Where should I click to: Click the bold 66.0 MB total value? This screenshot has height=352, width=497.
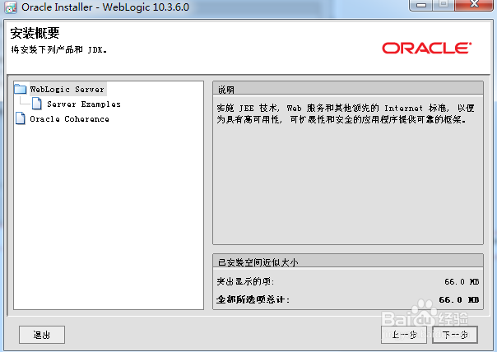click(x=458, y=299)
